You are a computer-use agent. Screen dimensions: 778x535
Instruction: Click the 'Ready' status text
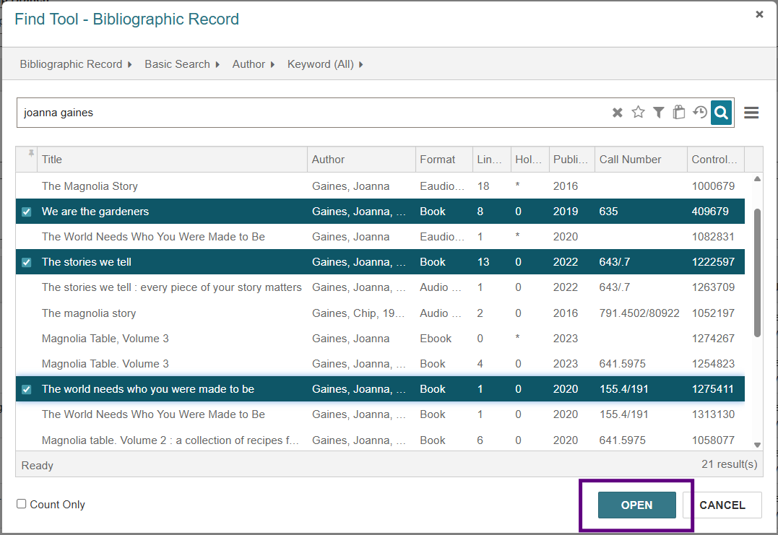(x=38, y=465)
